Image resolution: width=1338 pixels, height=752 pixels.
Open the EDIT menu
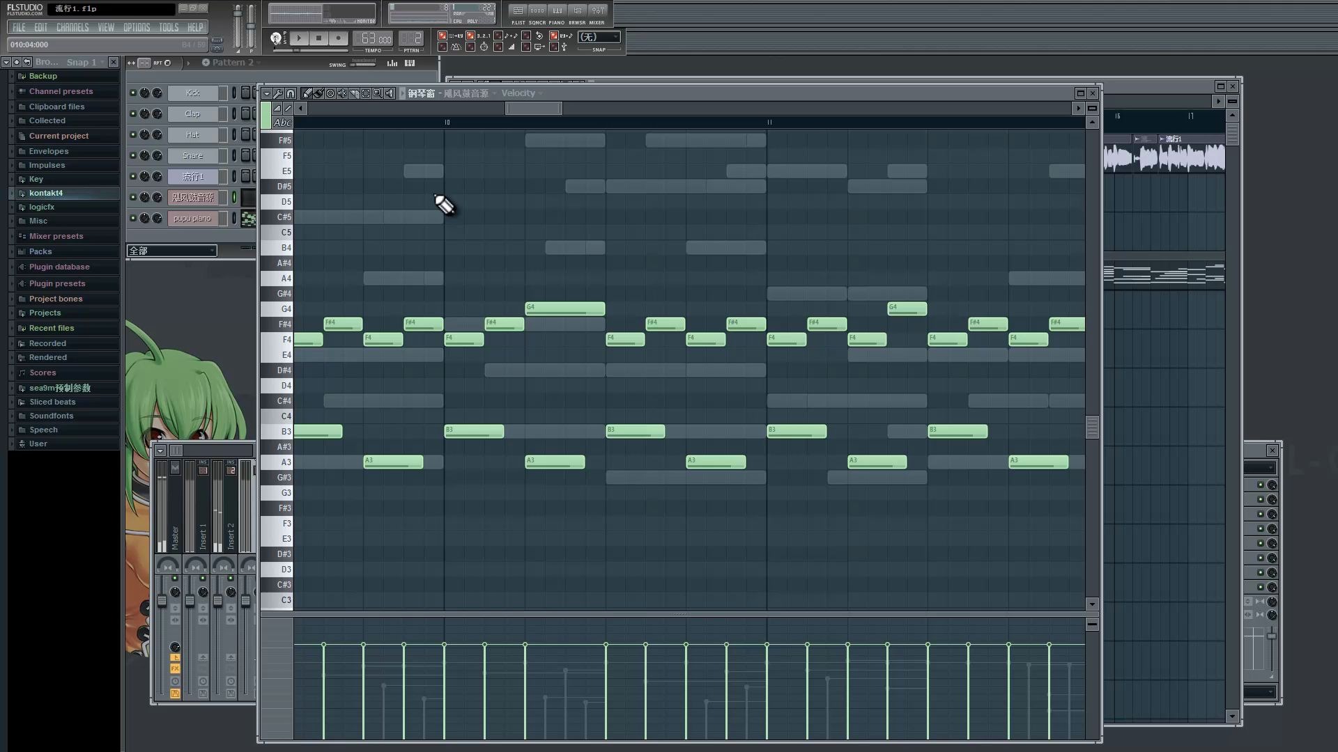pos(41,27)
